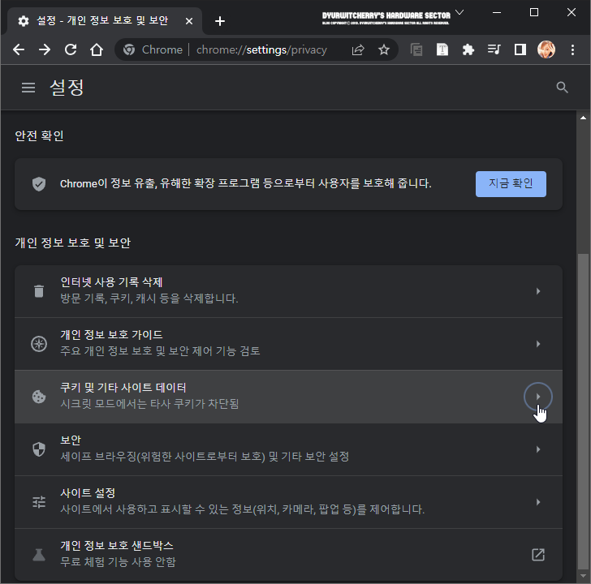Open 개인 정보 보호 가이드 entry
Viewport: 591px width, 584px height.
(x=288, y=344)
